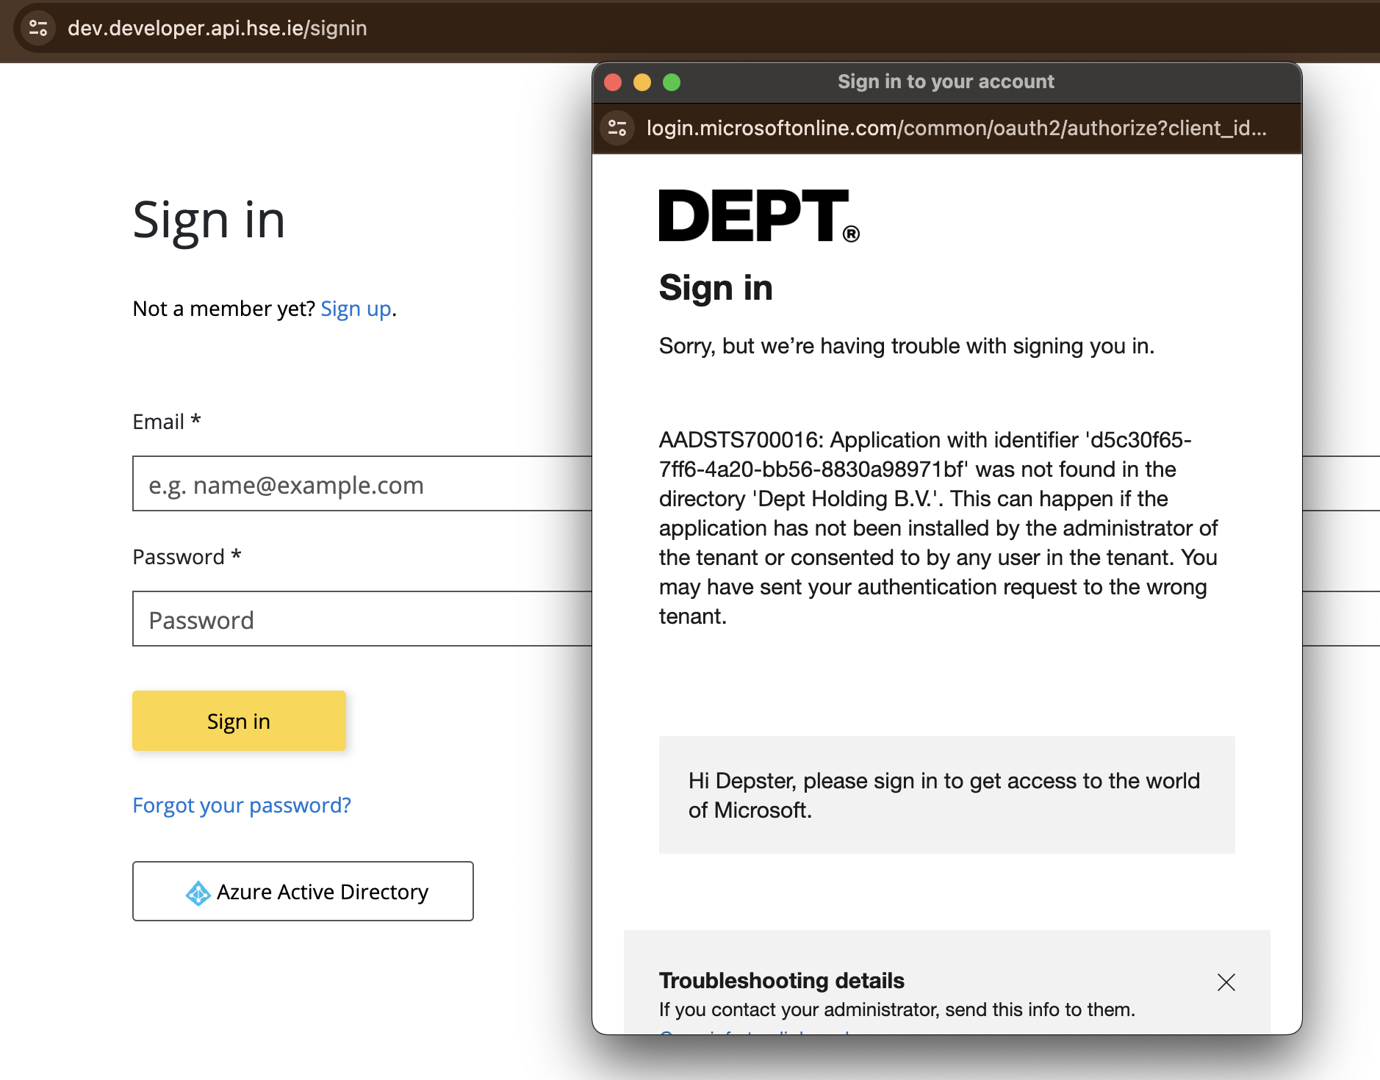The height and width of the screenshot is (1080, 1380).
Task: Click 'Sorry, but we're having trouble' message
Action: pos(907,346)
